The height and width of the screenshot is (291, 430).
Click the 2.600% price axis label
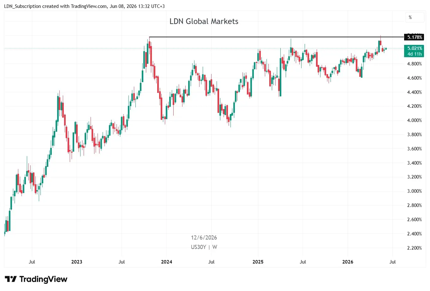[x=414, y=220]
